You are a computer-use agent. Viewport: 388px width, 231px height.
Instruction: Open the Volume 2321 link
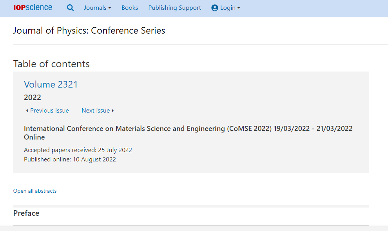tap(51, 84)
